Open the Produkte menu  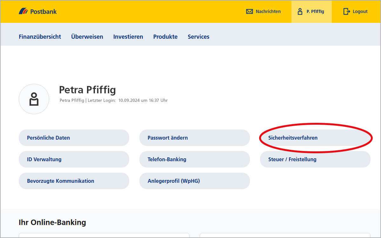coord(165,36)
